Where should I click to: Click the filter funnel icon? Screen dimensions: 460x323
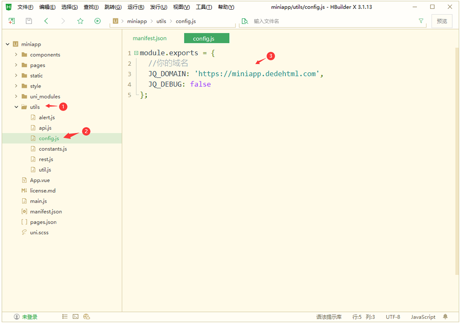point(421,21)
